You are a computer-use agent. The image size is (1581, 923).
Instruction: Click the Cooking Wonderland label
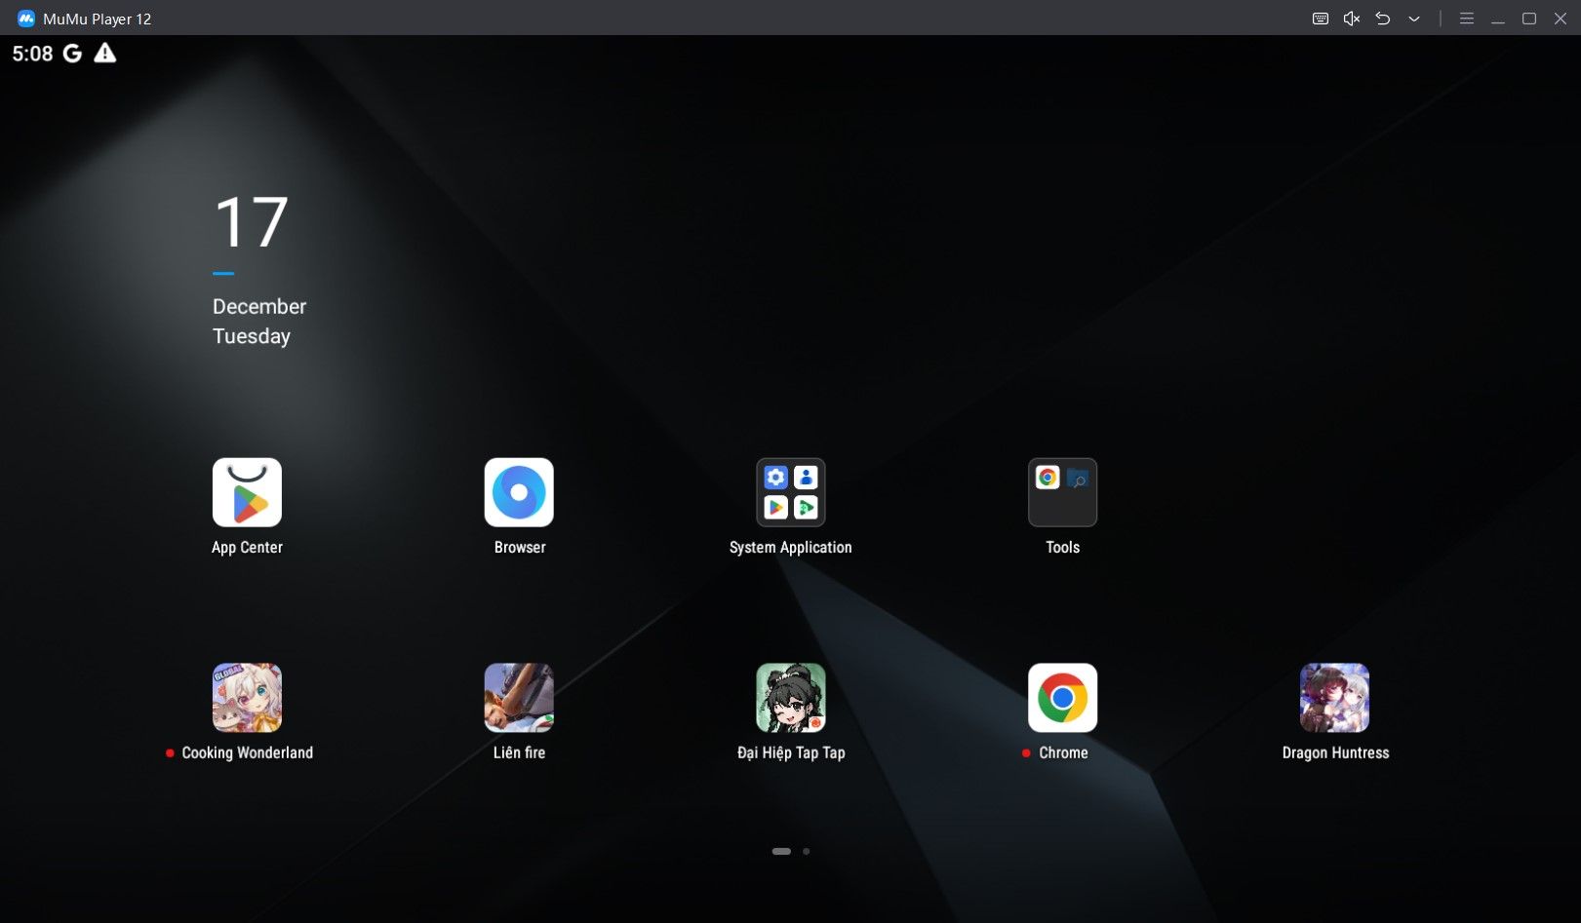point(248,752)
